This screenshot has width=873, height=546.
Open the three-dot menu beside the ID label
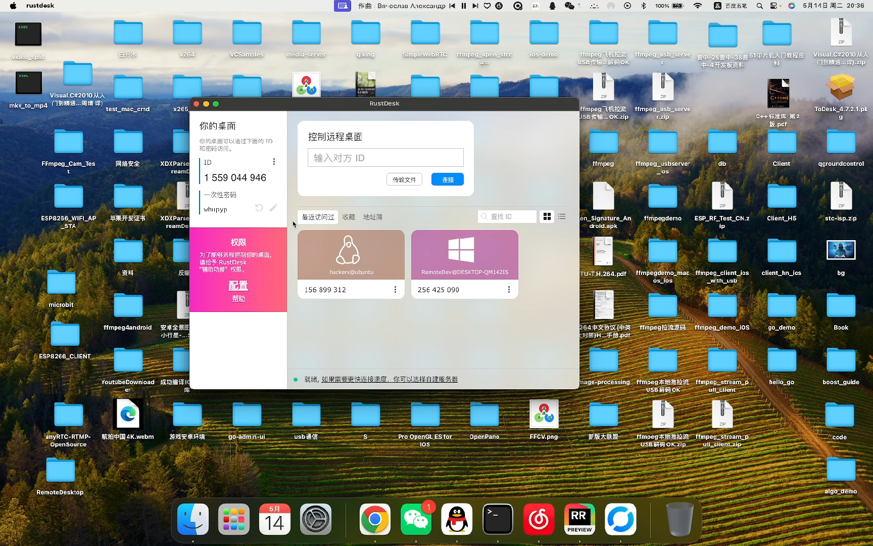[x=274, y=162]
